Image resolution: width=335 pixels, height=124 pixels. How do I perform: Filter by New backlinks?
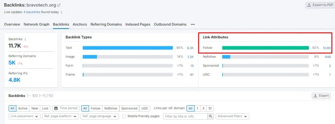(x=35, y=108)
